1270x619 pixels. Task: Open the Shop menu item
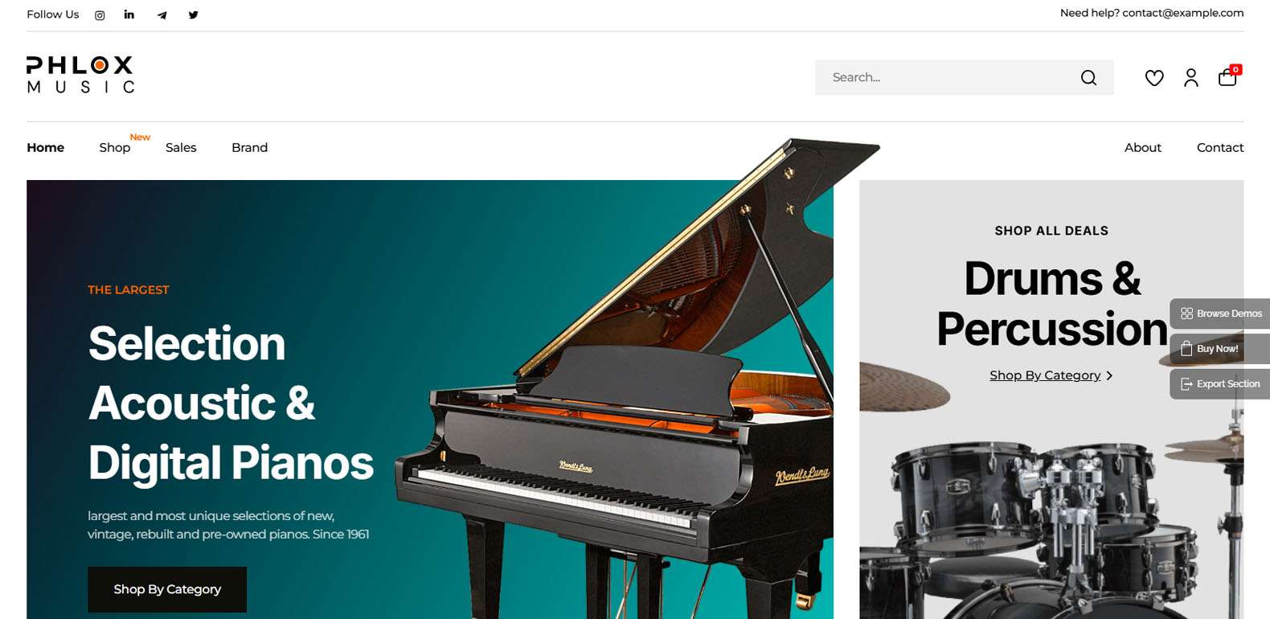click(x=115, y=147)
